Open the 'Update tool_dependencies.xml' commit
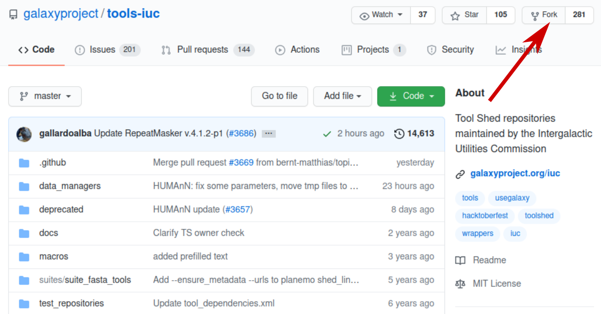601x314 pixels. tap(214, 303)
